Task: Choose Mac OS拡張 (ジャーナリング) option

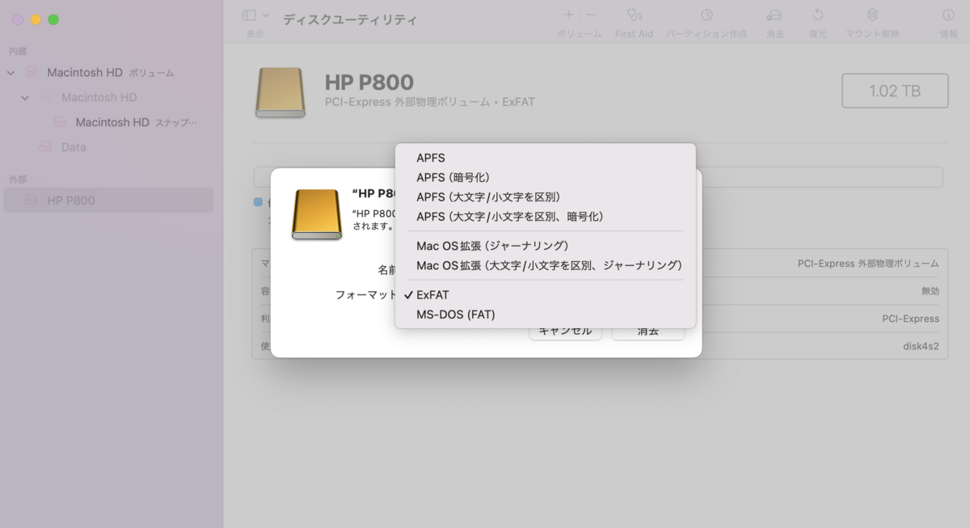Action: point(546,245)
